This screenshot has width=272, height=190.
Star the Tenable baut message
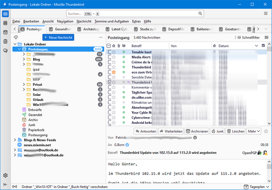[113, 52]
